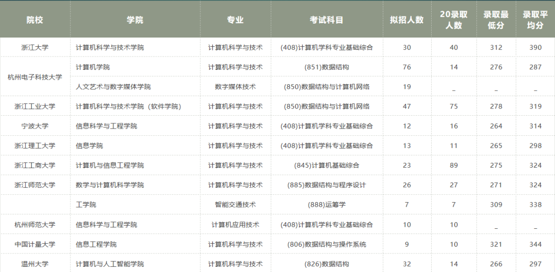
Task: Click (845)计算机基础综合 cell
Action: 327,166
